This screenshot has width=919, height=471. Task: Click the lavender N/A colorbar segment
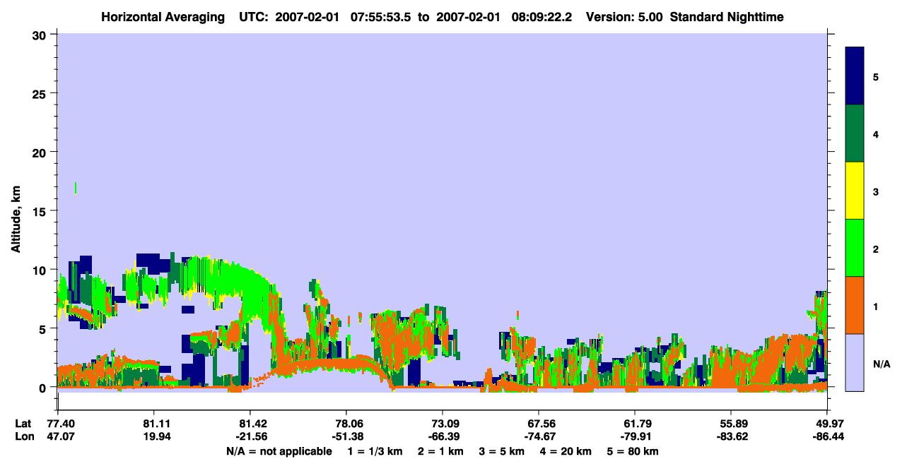[855, 362]
